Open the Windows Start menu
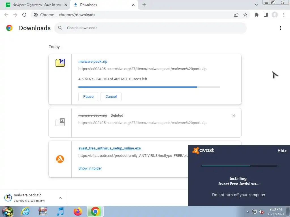The image size is (290, 217). (x=7, y=212)
